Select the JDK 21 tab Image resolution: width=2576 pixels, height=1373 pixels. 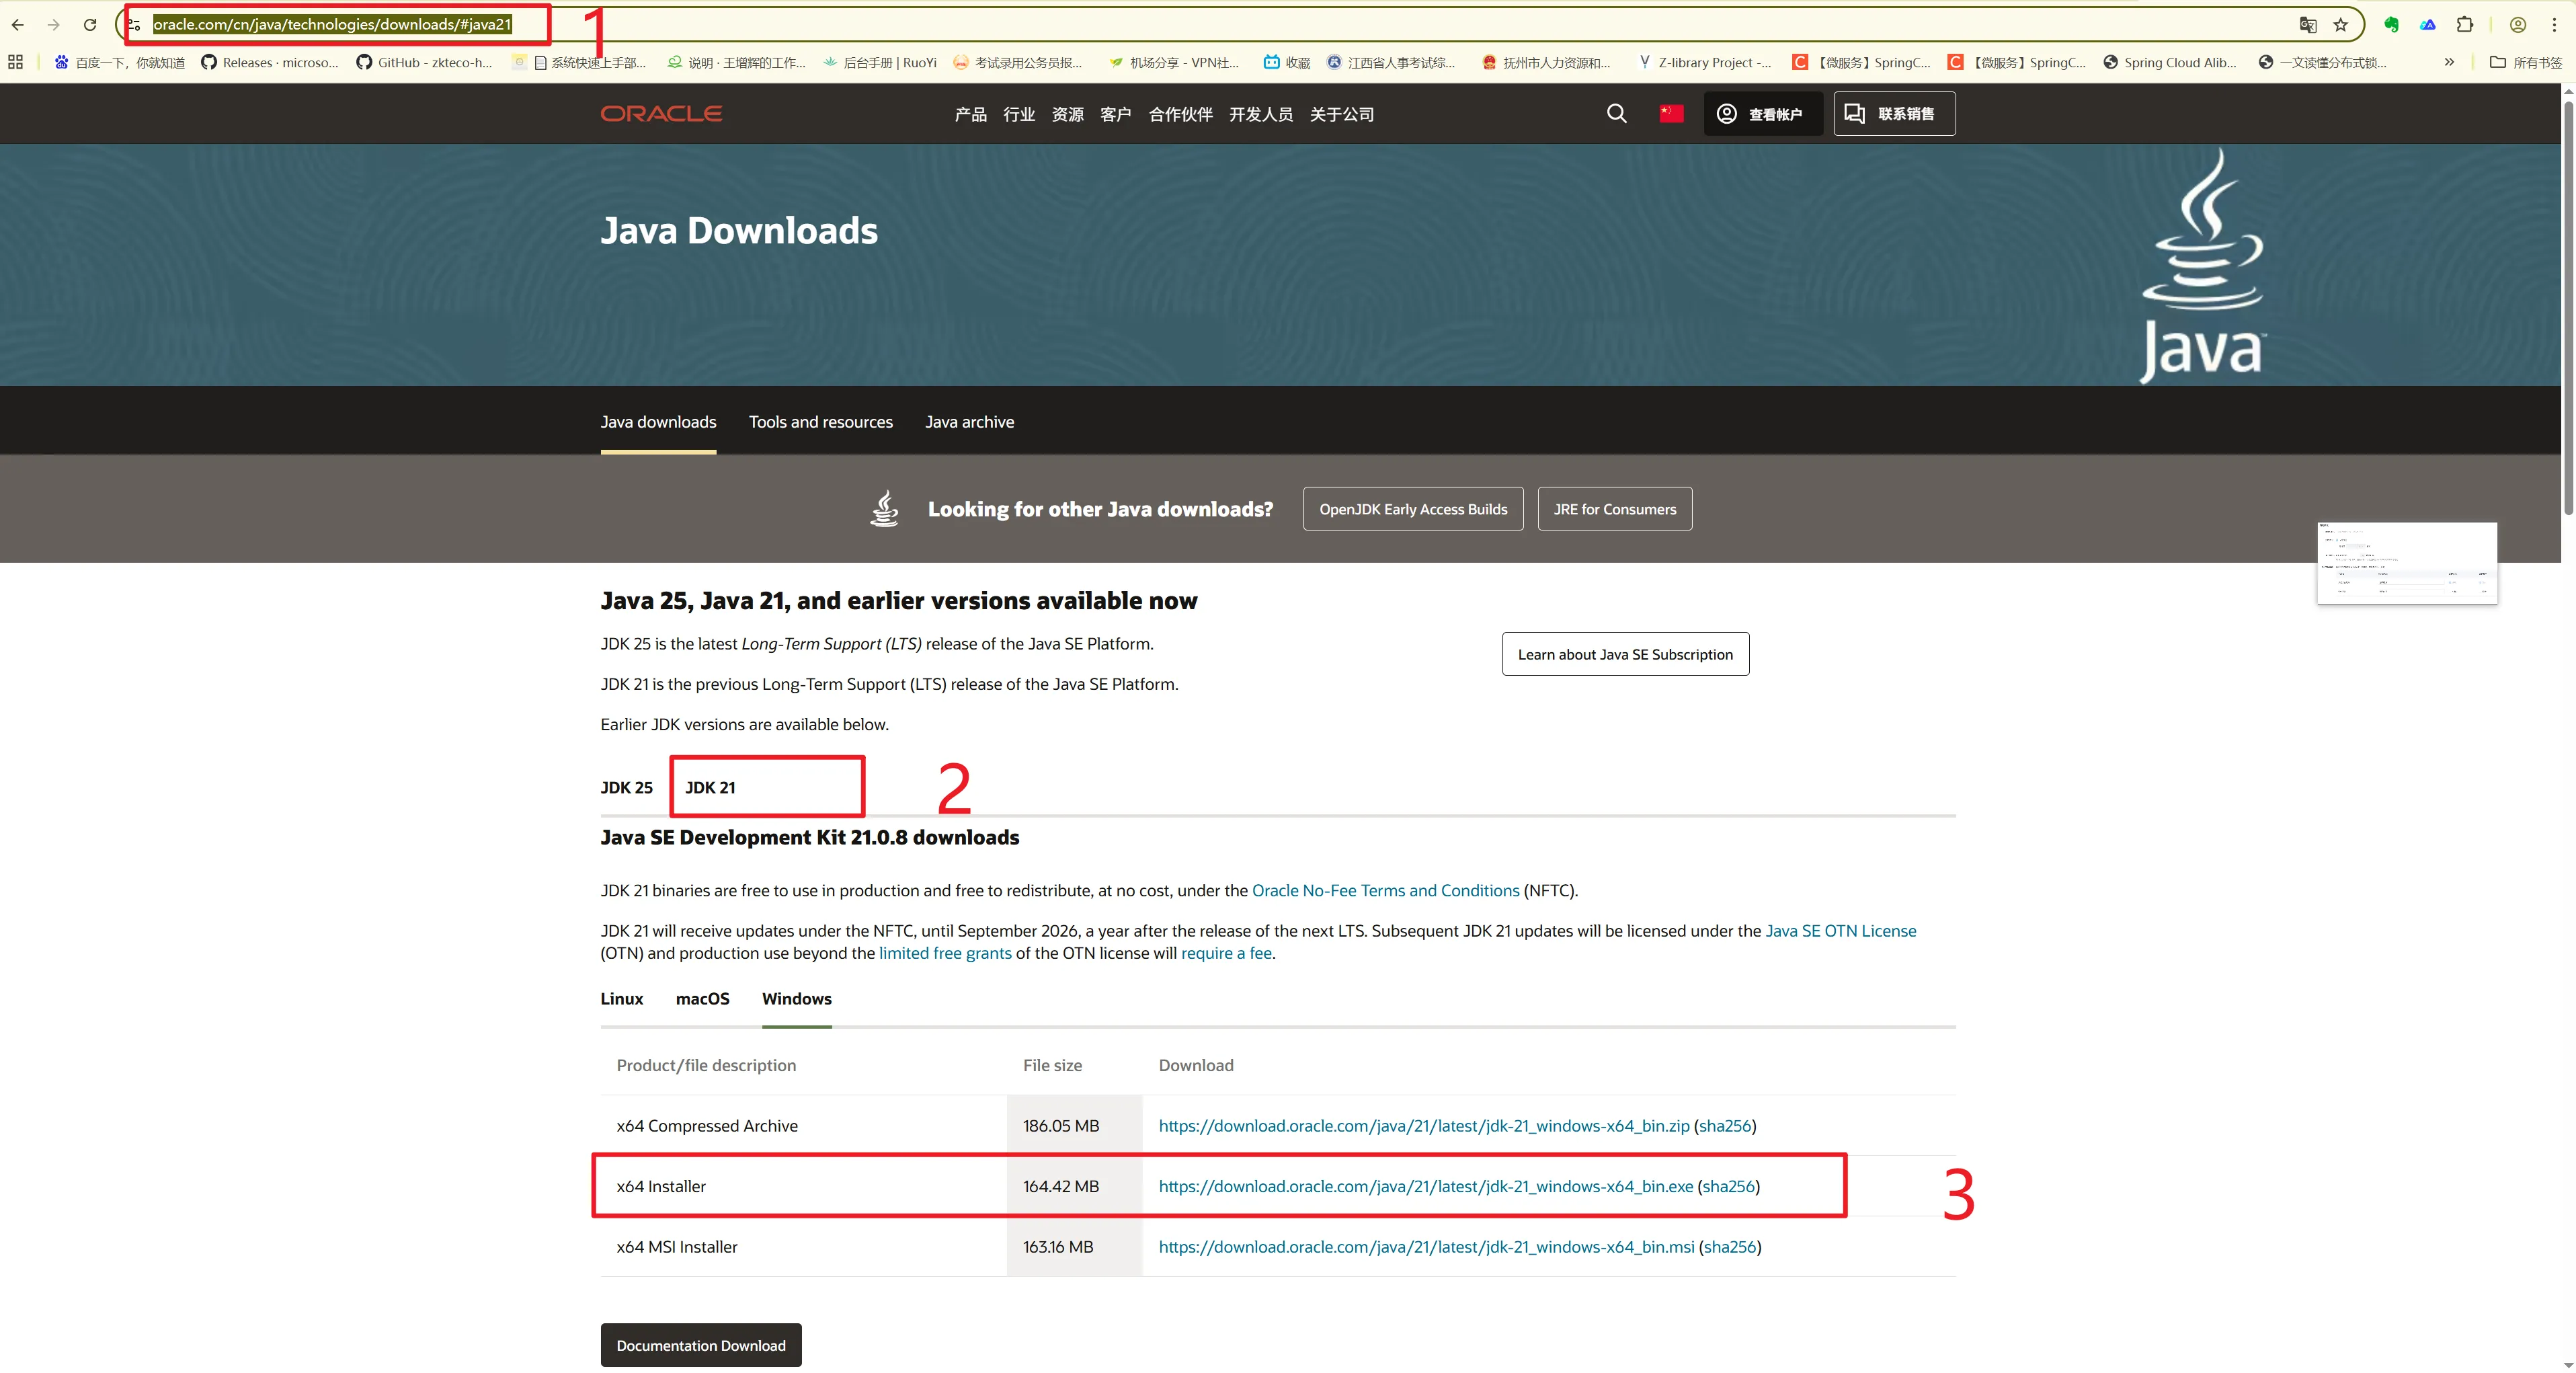click(710, 788)
